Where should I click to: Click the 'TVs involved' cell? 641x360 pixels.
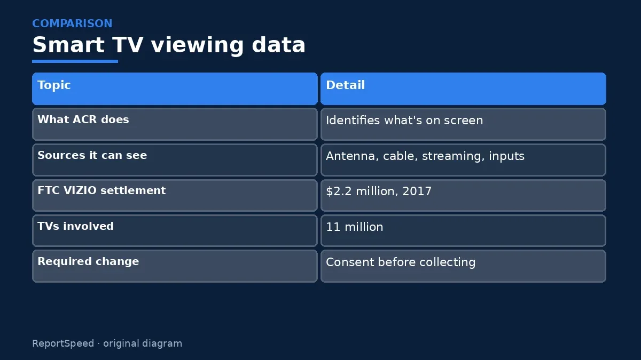175,231
